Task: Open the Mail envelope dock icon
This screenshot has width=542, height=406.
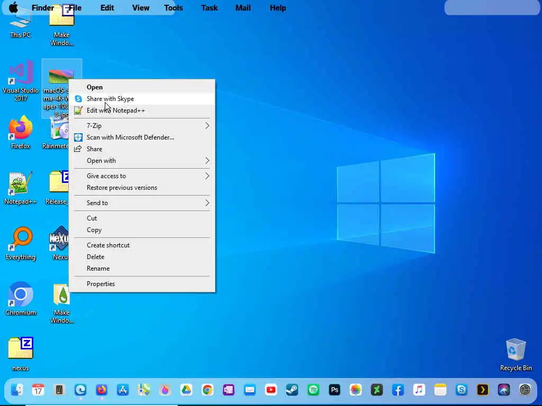Action: pos(250,390)
